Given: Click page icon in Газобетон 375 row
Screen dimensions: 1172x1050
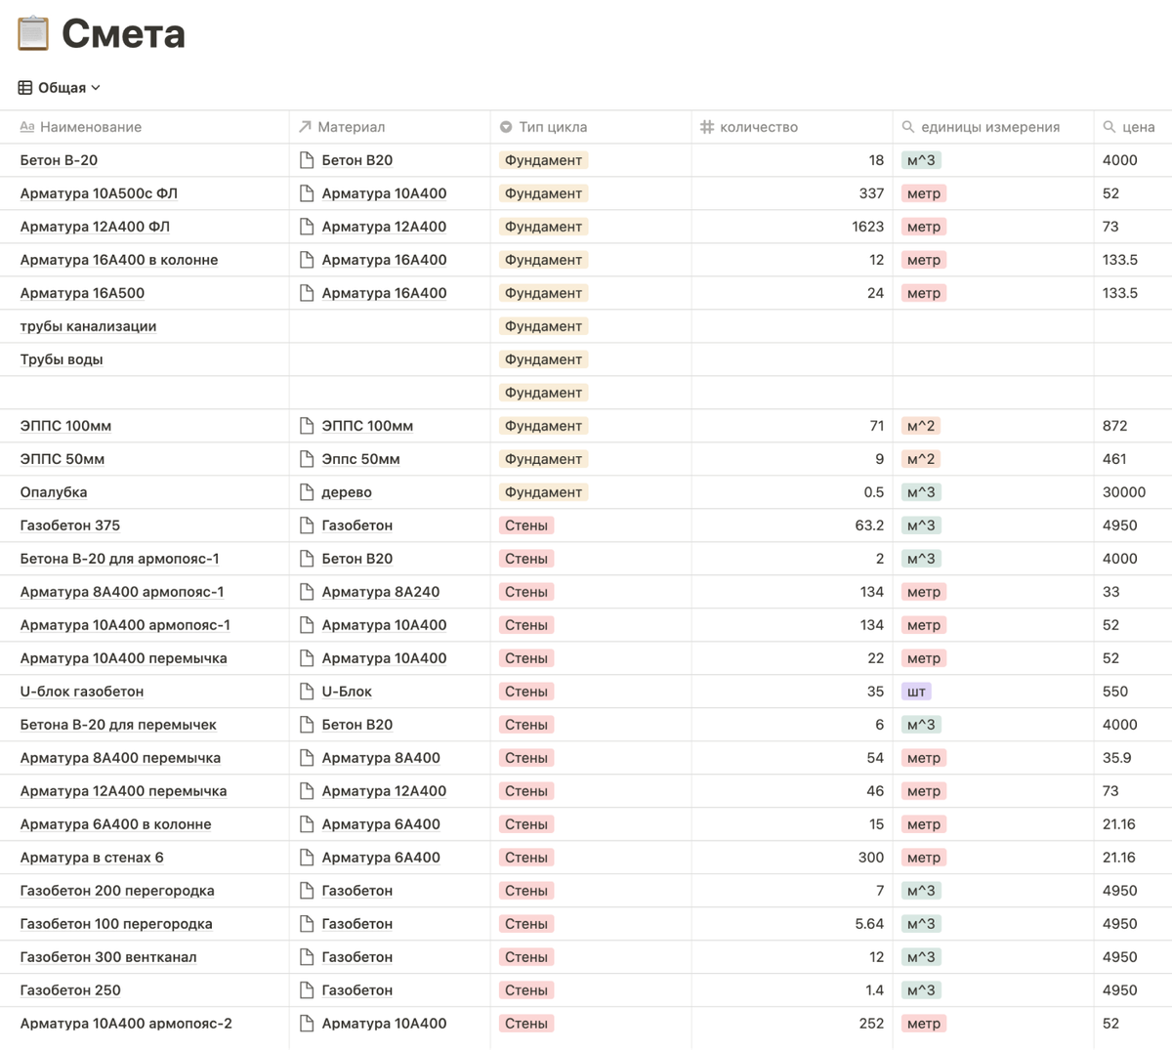Looking at the screenshot, I should (307, 525).
